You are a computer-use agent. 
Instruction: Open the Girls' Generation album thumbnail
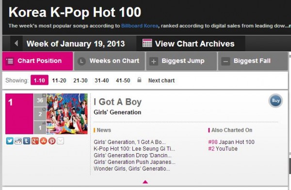click(67, 114)
